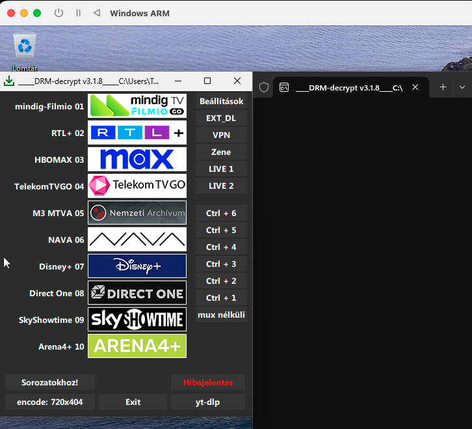The height and width of the screenshot is (429, 472).
Task: Click the Direct One 08 label
Action: [57, 293]
